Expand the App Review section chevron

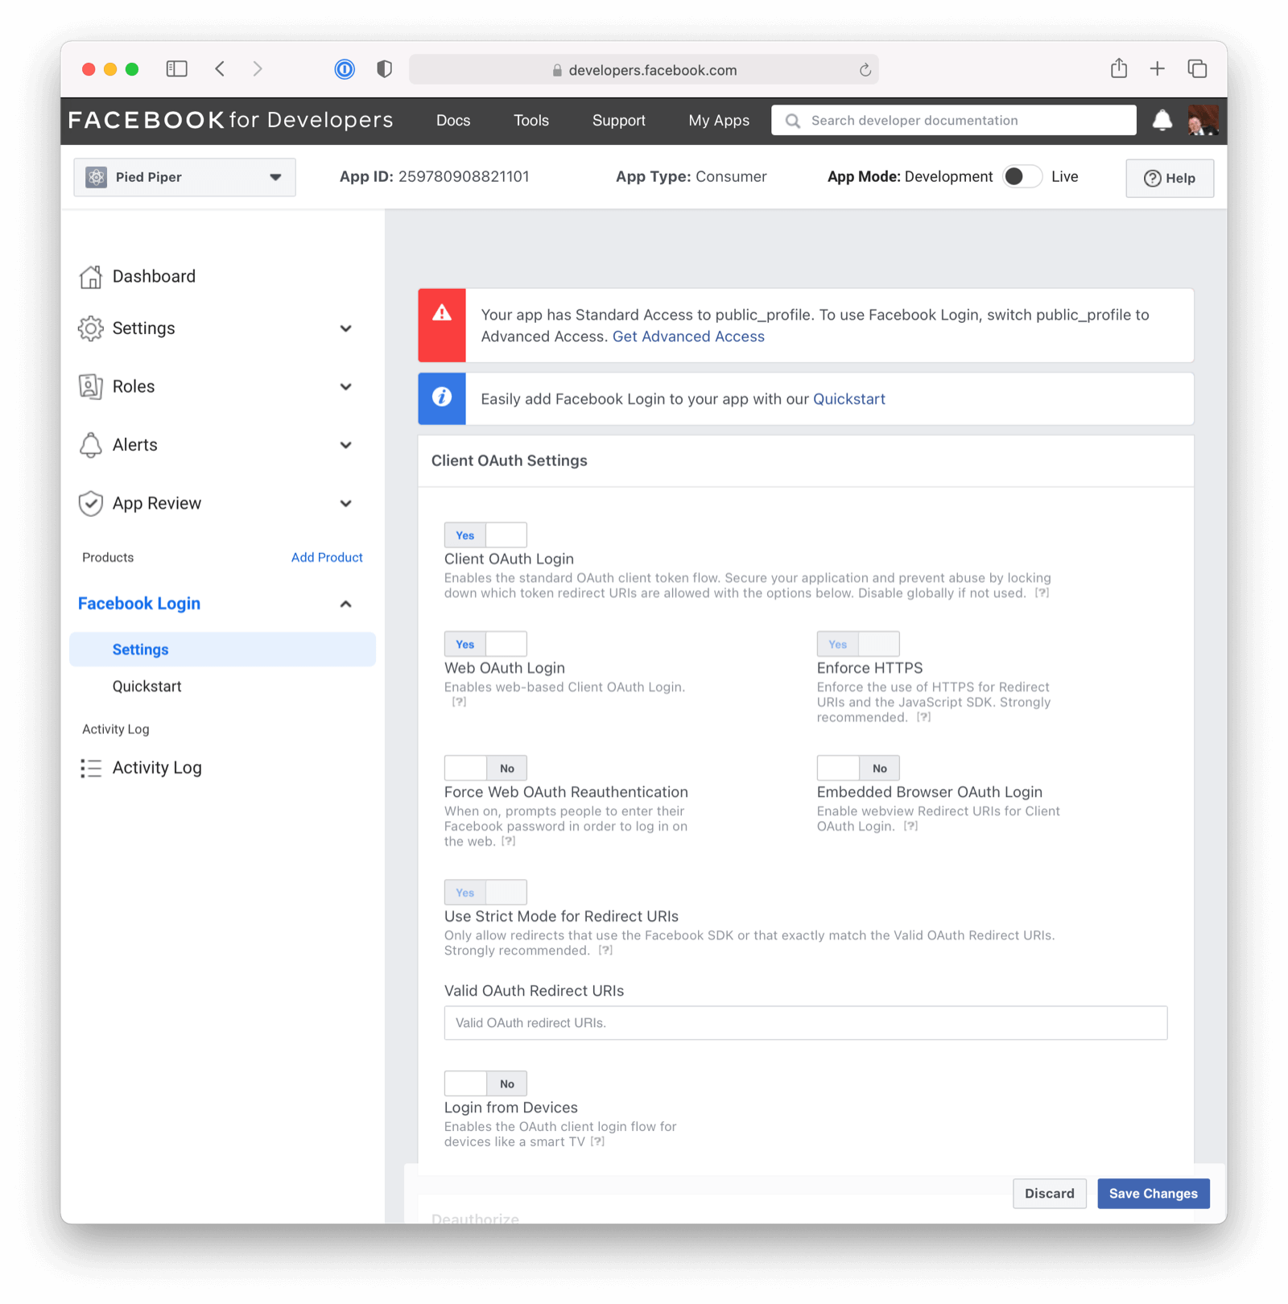[x=346, y=503]
